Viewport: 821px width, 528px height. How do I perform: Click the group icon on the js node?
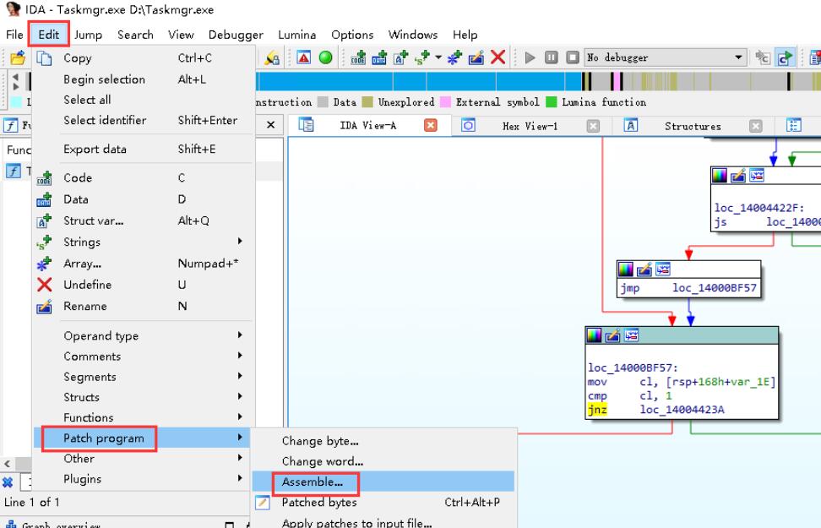(x=757, y=176)
